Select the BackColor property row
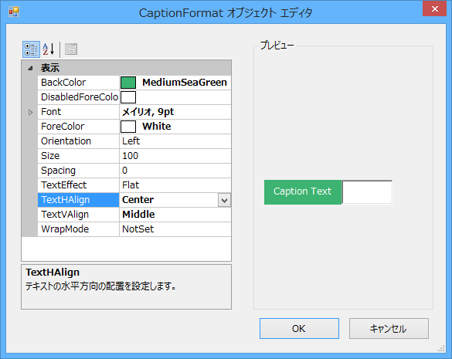The width and height of the screenshot is (452, 359). (x=134, y=83)
